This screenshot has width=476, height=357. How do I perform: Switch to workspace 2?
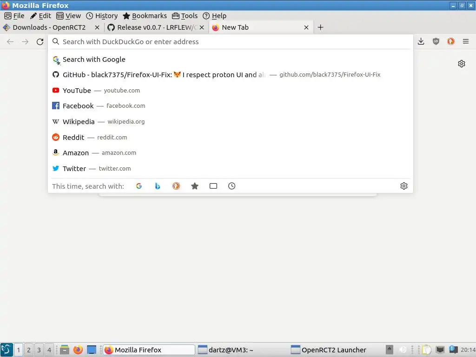(x=28, y=350)
